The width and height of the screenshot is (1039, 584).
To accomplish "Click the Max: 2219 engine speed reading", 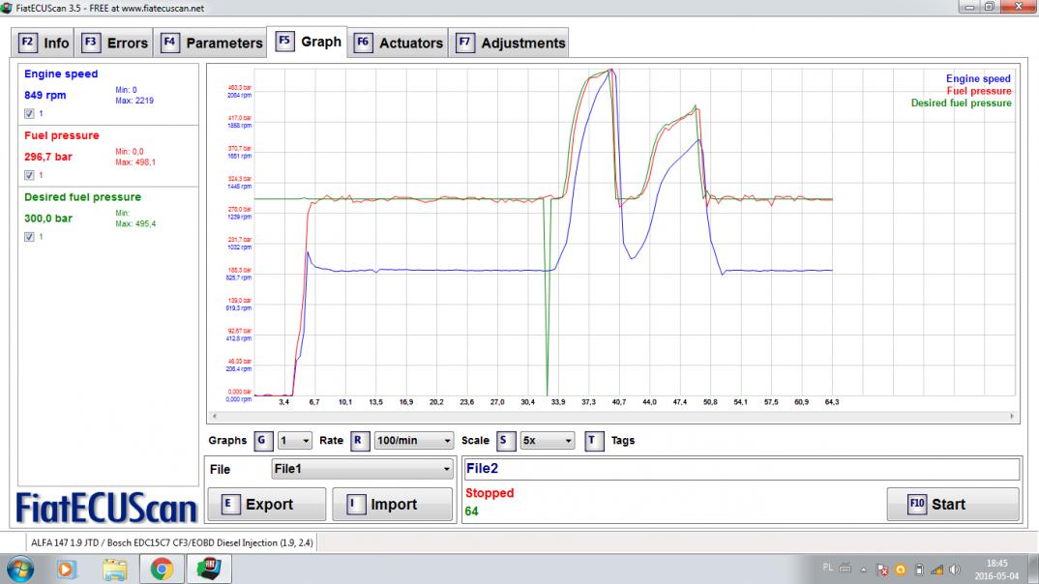I will click(x=134, y=101).
